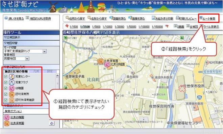Open the 比良幼稚園 result link
The image size is (223, 134).
(17, 117)
